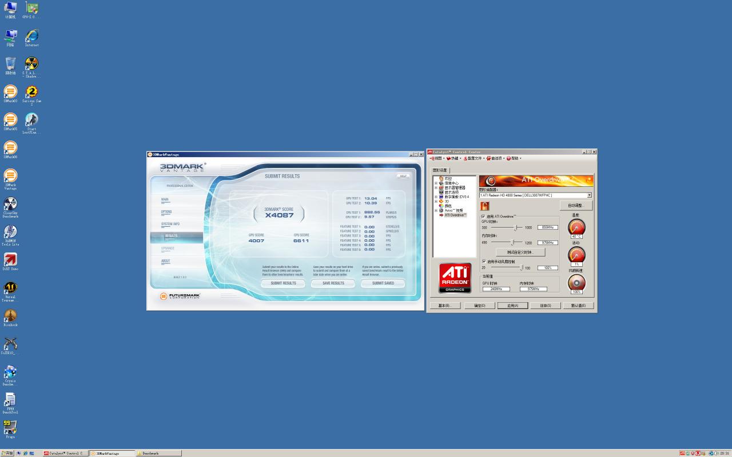Switch to the Graphics Settings tab
Screen dimensions: 732x457
(x=440, y=170)
